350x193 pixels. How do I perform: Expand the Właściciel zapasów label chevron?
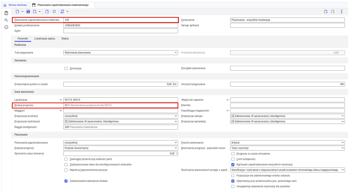(x=227, y=100)
